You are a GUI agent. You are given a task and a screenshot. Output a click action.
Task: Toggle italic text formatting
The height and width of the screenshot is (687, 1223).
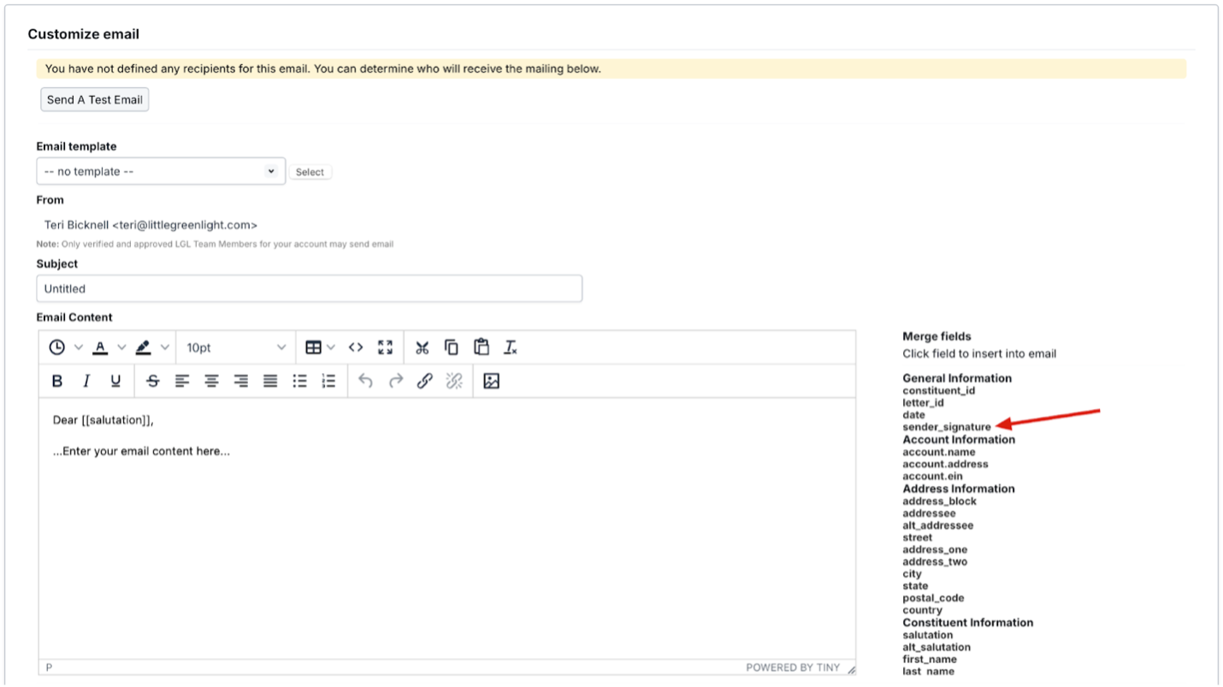point(86,382)
